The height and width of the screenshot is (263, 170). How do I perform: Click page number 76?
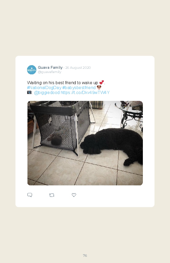[85, 255]
